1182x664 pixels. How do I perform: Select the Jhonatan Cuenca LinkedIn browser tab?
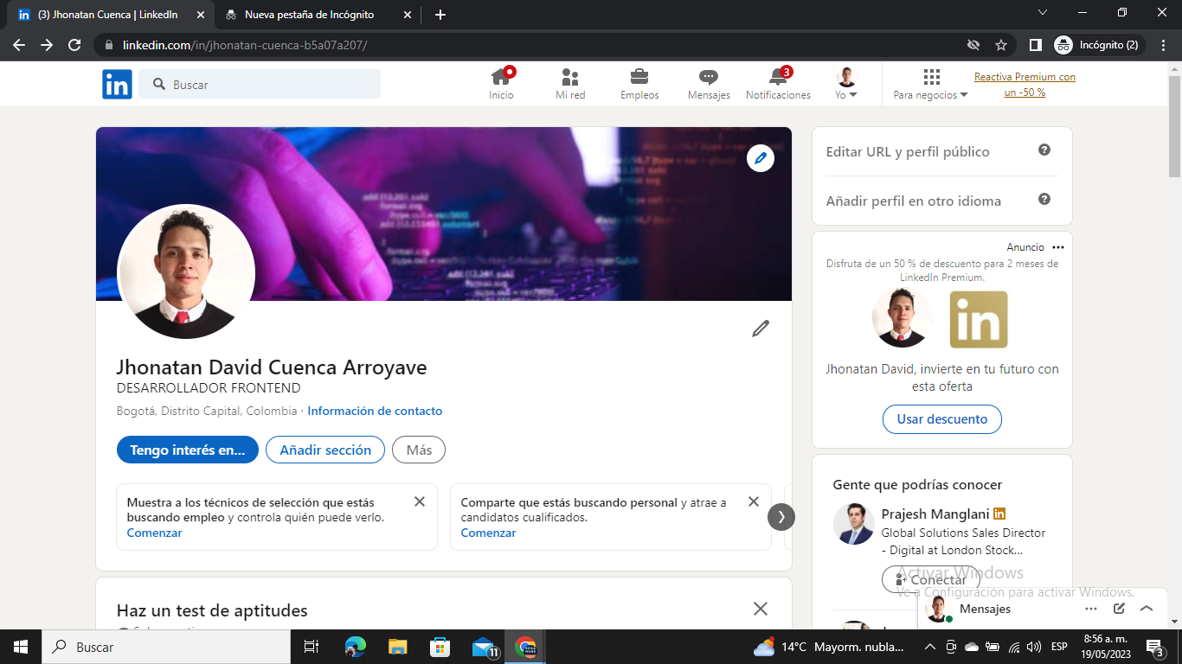pos(112,15)
